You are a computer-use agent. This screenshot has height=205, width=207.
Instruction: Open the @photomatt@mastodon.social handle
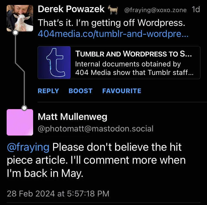(95, 129)
